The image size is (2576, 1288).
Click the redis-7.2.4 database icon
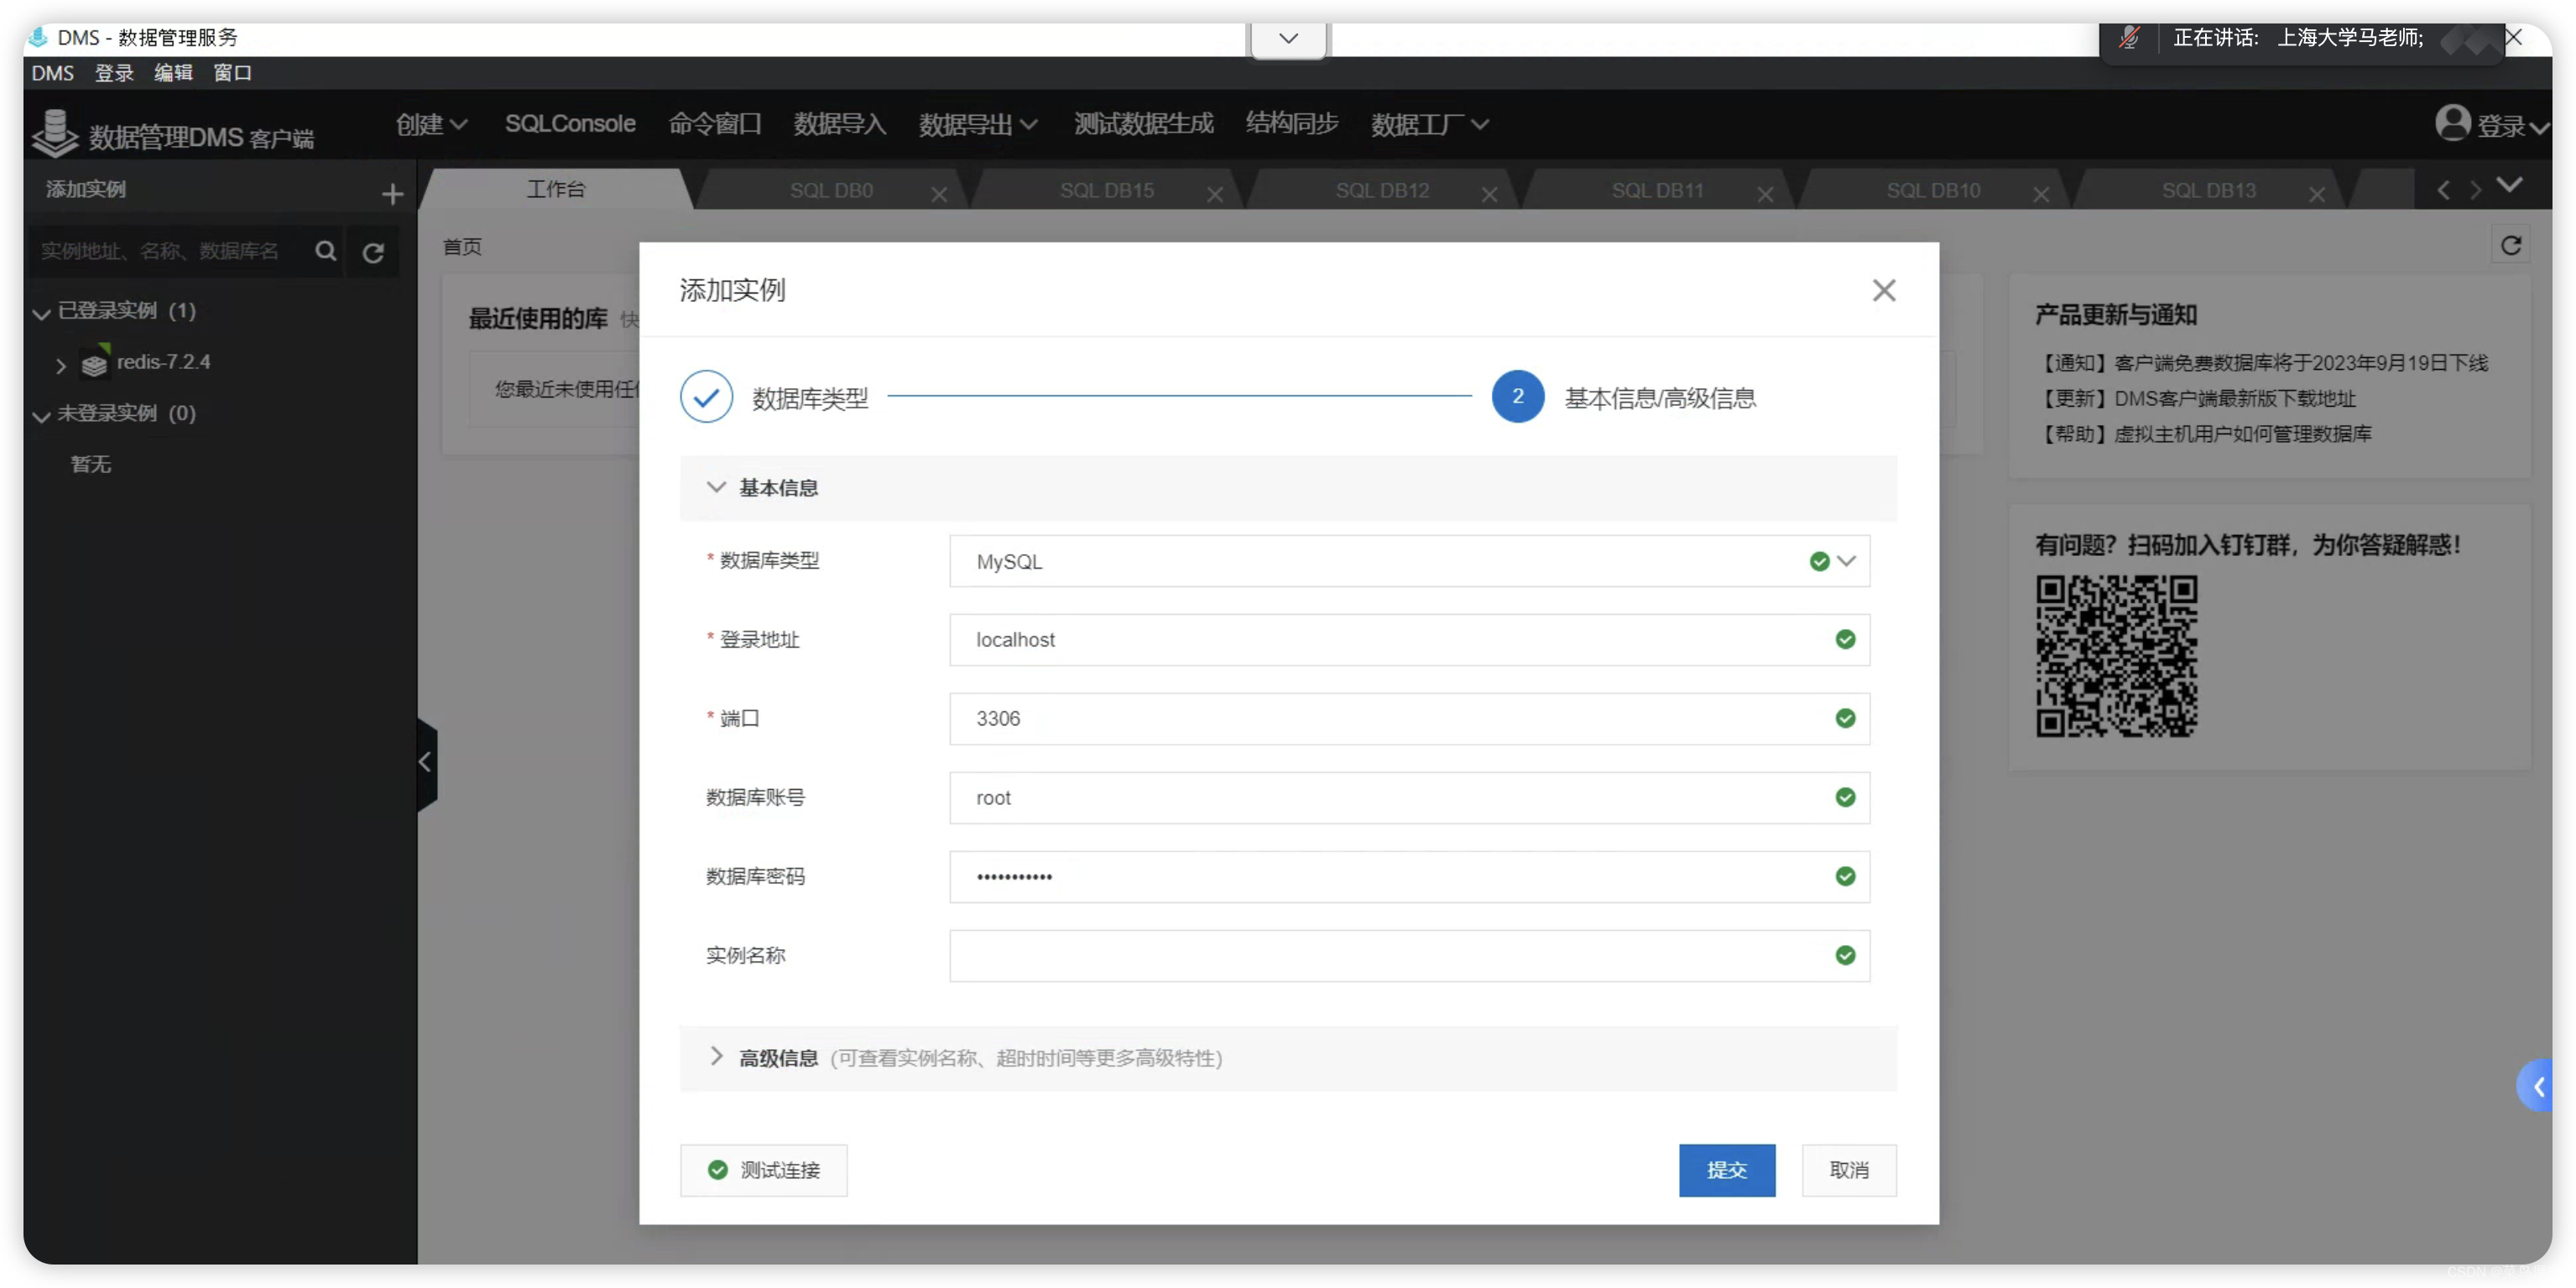pos(95,363)
